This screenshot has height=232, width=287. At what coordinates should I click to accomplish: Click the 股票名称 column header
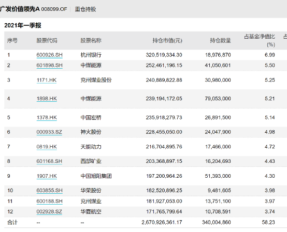(91, 40)
